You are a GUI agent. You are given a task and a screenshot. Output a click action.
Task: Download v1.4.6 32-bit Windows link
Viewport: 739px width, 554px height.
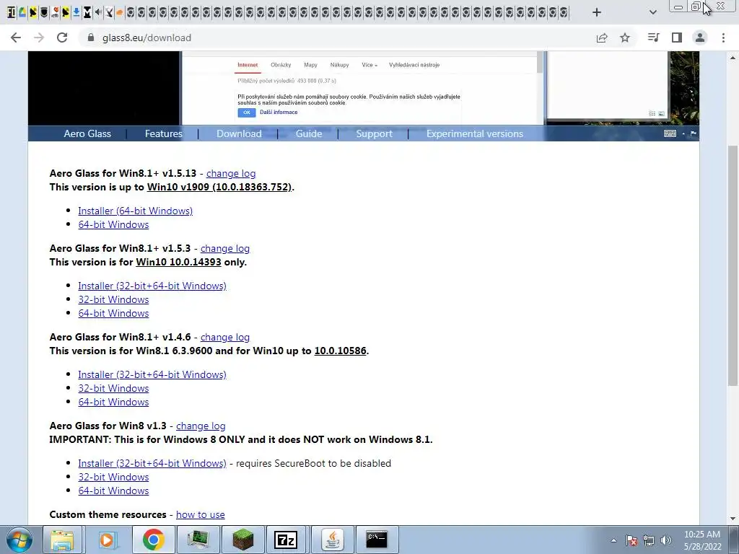pos(113,387)
